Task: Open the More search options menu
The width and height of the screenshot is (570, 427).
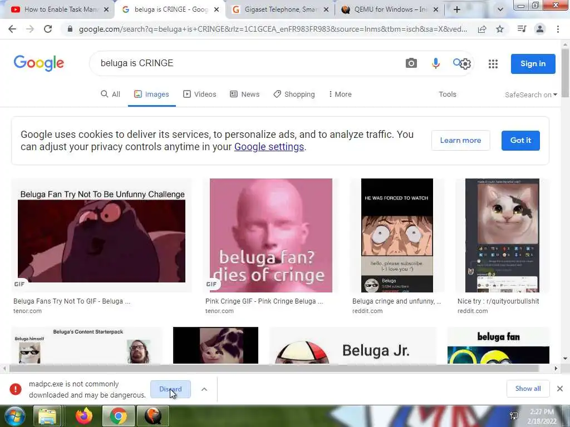Action: click(340, 95)
